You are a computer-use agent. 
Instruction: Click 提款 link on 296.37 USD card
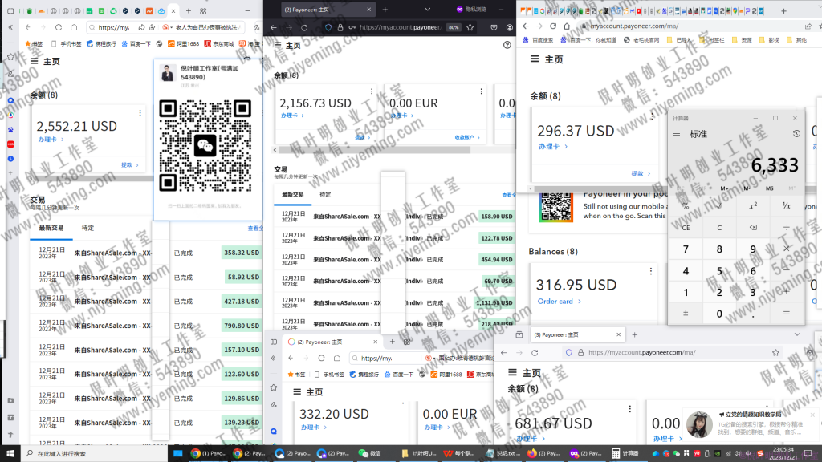pos(640,173)
